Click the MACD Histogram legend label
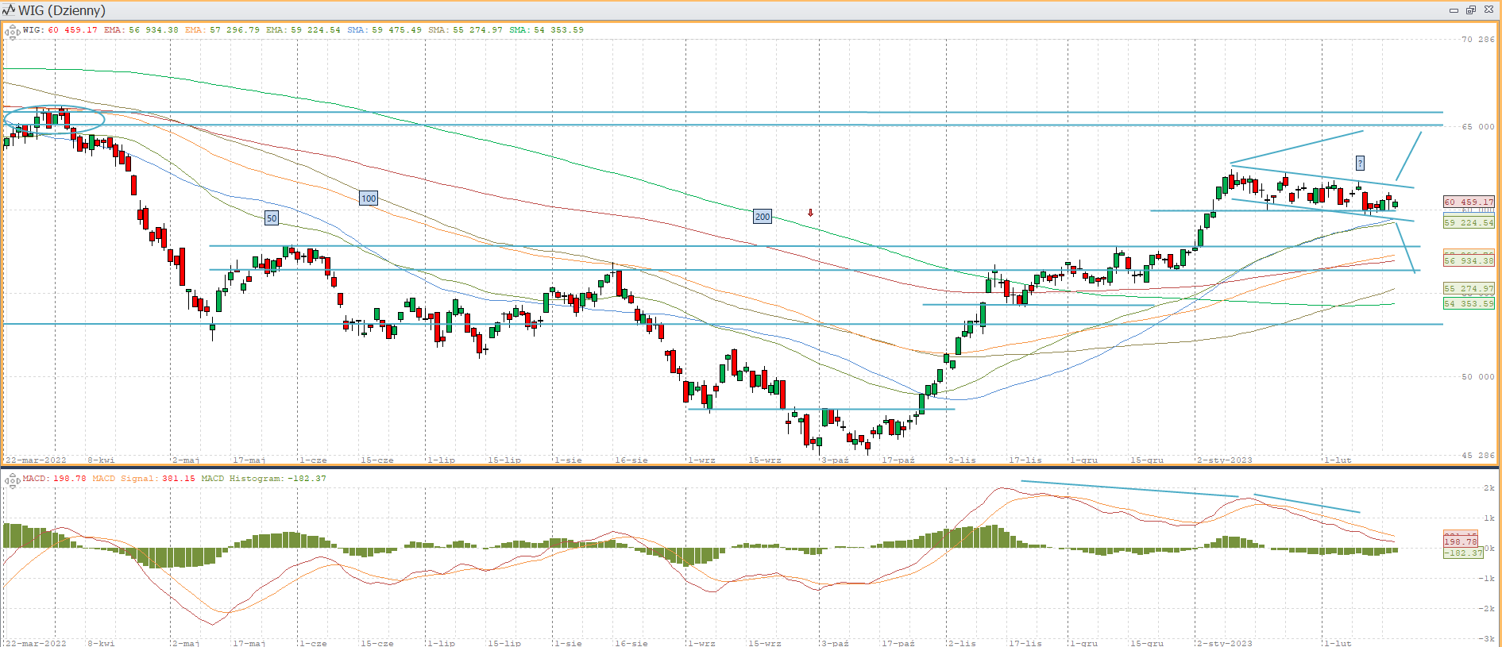 coord(241,479)
